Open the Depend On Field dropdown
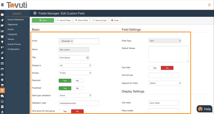This screenshot has height=114, width=214. point(165,83)
